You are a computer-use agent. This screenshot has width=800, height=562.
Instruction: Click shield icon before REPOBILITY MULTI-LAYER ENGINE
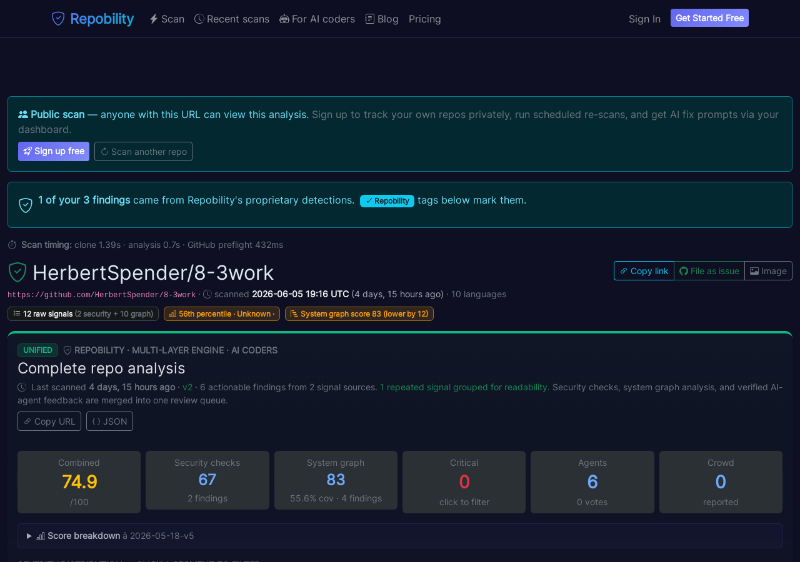67,350
